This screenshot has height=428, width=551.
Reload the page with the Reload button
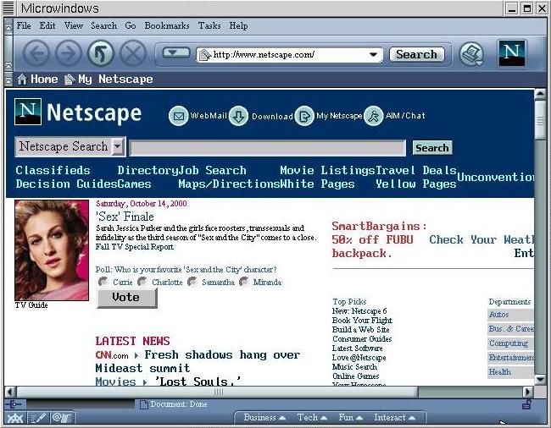101,53
